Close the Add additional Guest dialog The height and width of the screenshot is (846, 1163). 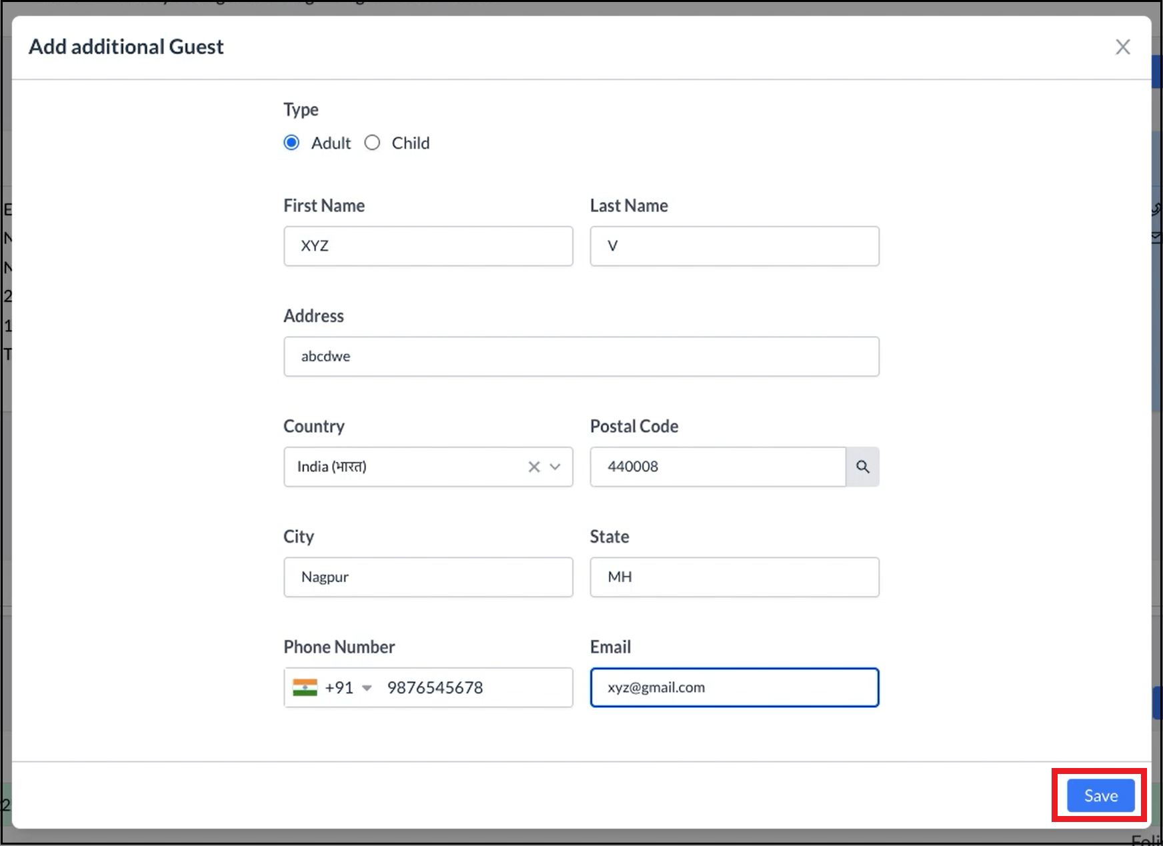1122,47
